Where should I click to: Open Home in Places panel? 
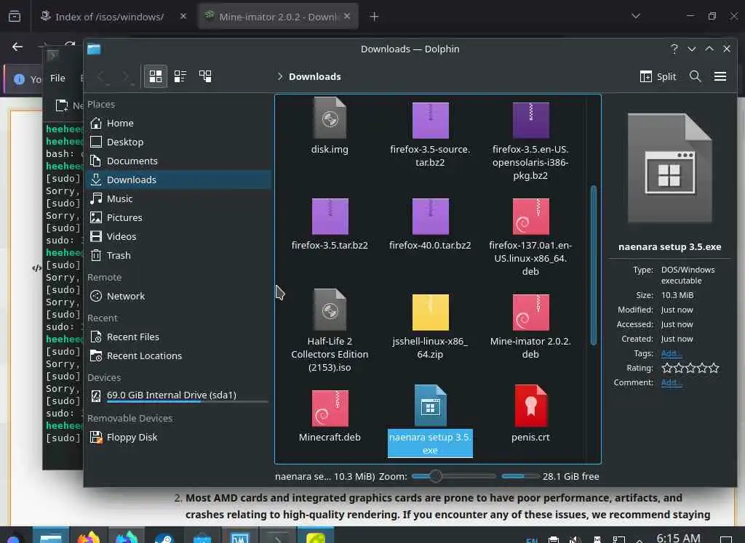click(x=179, y=123)
